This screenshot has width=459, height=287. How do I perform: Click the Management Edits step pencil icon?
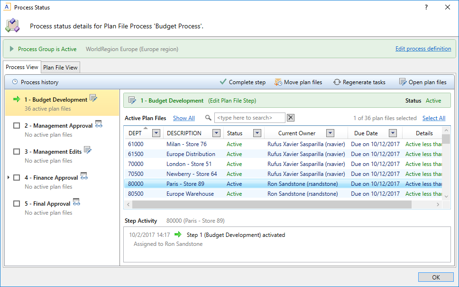click(88, 150)
